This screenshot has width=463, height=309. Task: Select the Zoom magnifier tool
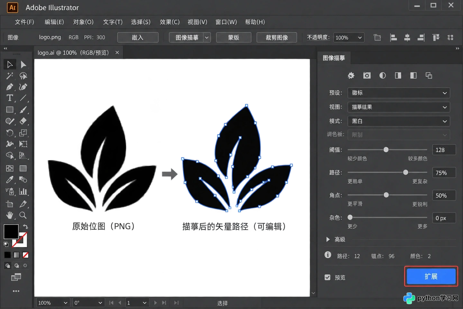(x=23, y=215)
